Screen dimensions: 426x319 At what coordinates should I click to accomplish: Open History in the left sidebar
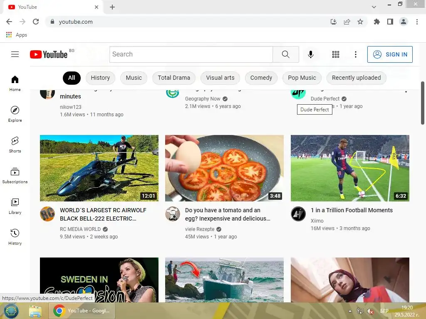pos(15,237)
